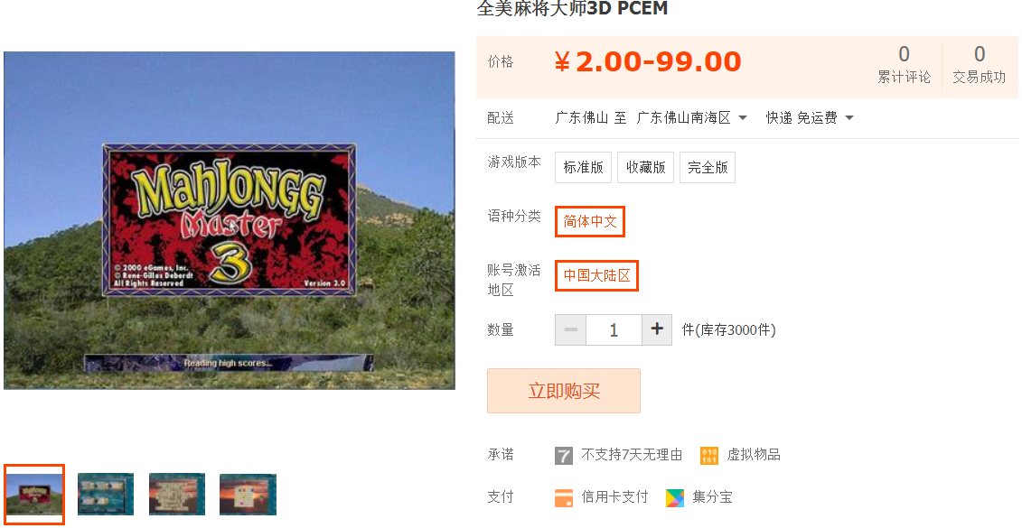Select the first Mahjongg title thumbnail
Viewport: 1022px width, 528px height.
coord(34,494)
